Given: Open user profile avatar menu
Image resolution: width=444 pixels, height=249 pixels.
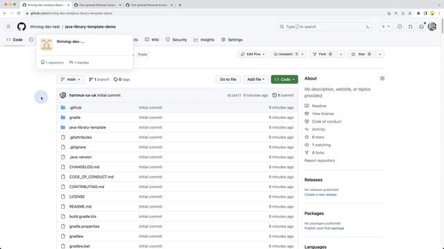Looking at the screenshot, I should (432, 26).
